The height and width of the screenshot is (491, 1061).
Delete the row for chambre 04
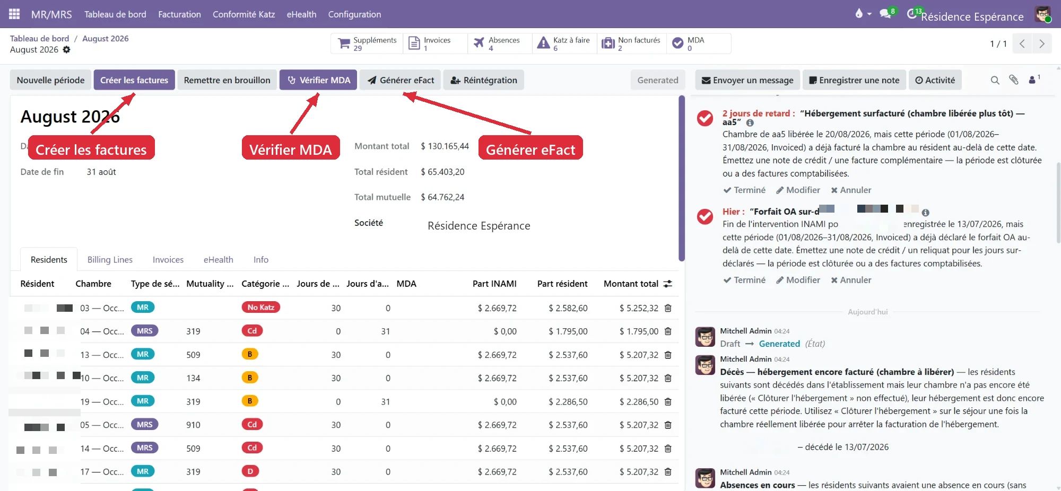[x=668, y=331]
